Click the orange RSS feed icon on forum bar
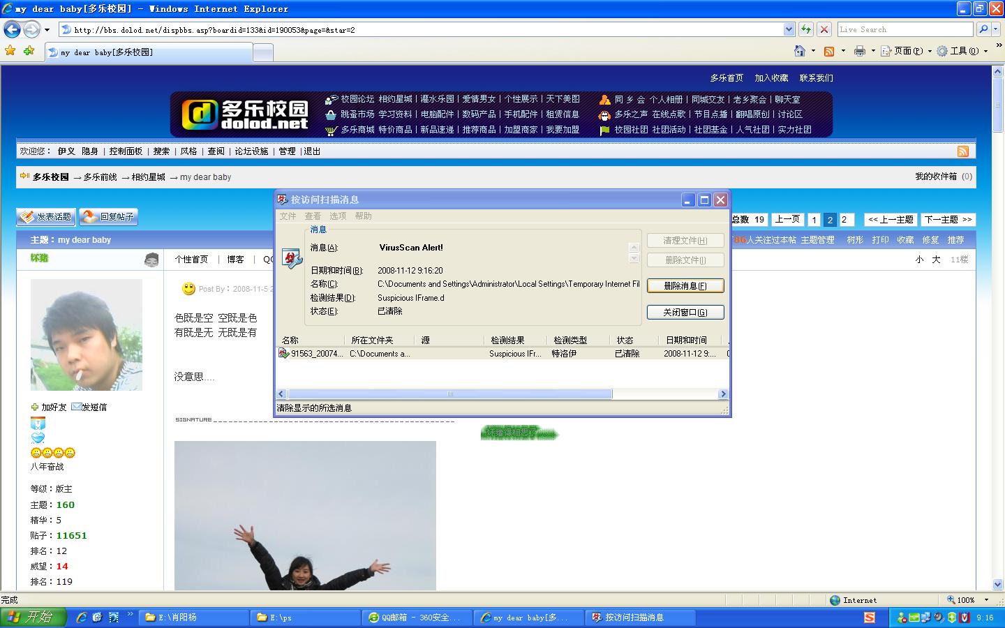This screenshot has width=1005, height=628. click(x=962, y=151)
